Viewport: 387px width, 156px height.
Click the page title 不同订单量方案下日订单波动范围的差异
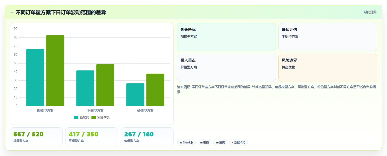coord(61,13)
